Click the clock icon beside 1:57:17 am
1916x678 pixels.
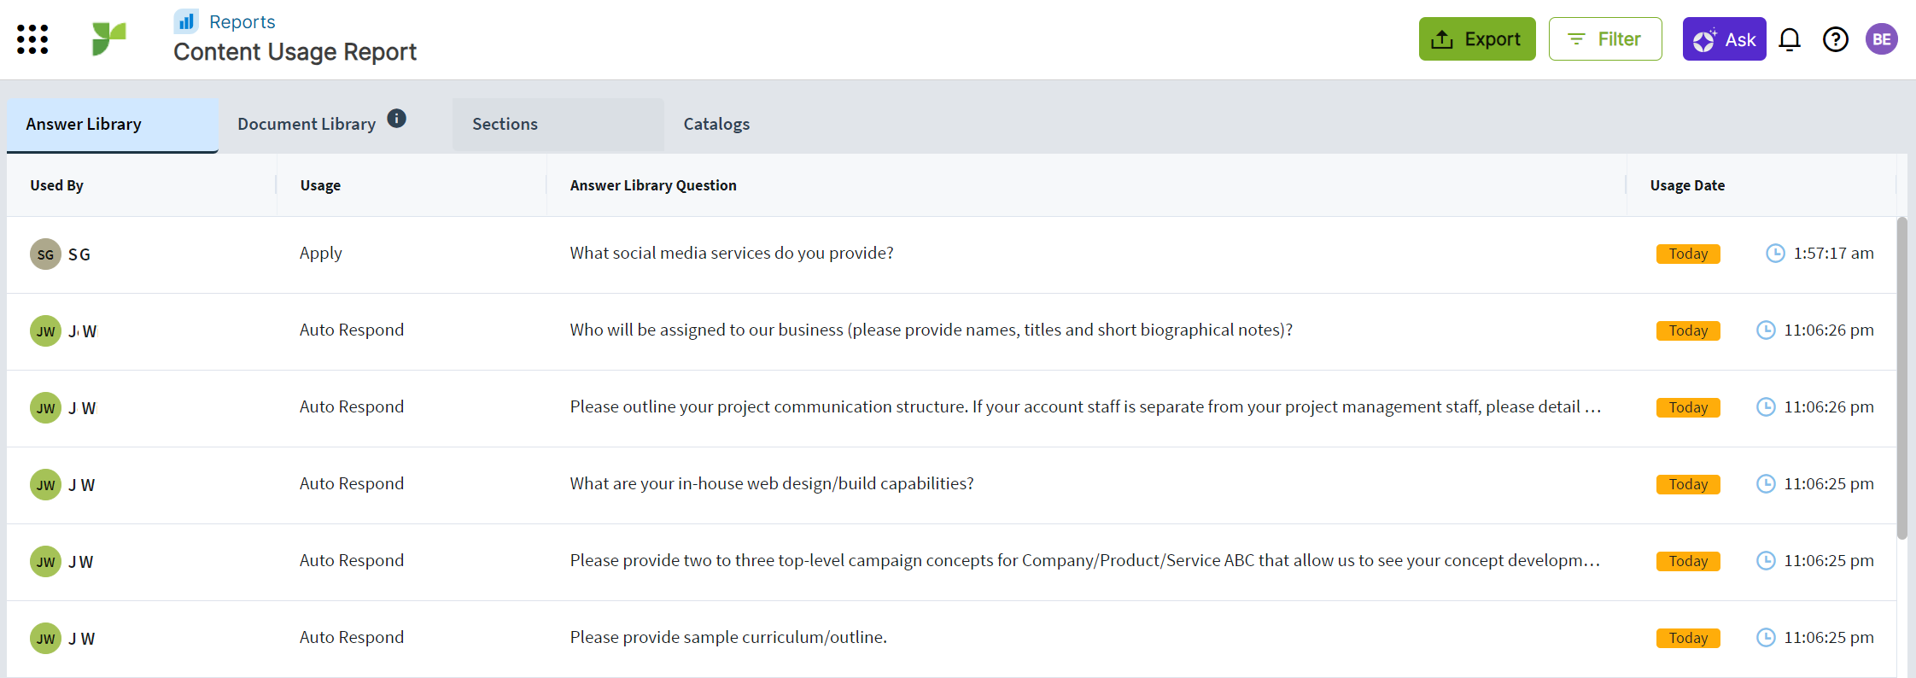(x=1775, y=253)
